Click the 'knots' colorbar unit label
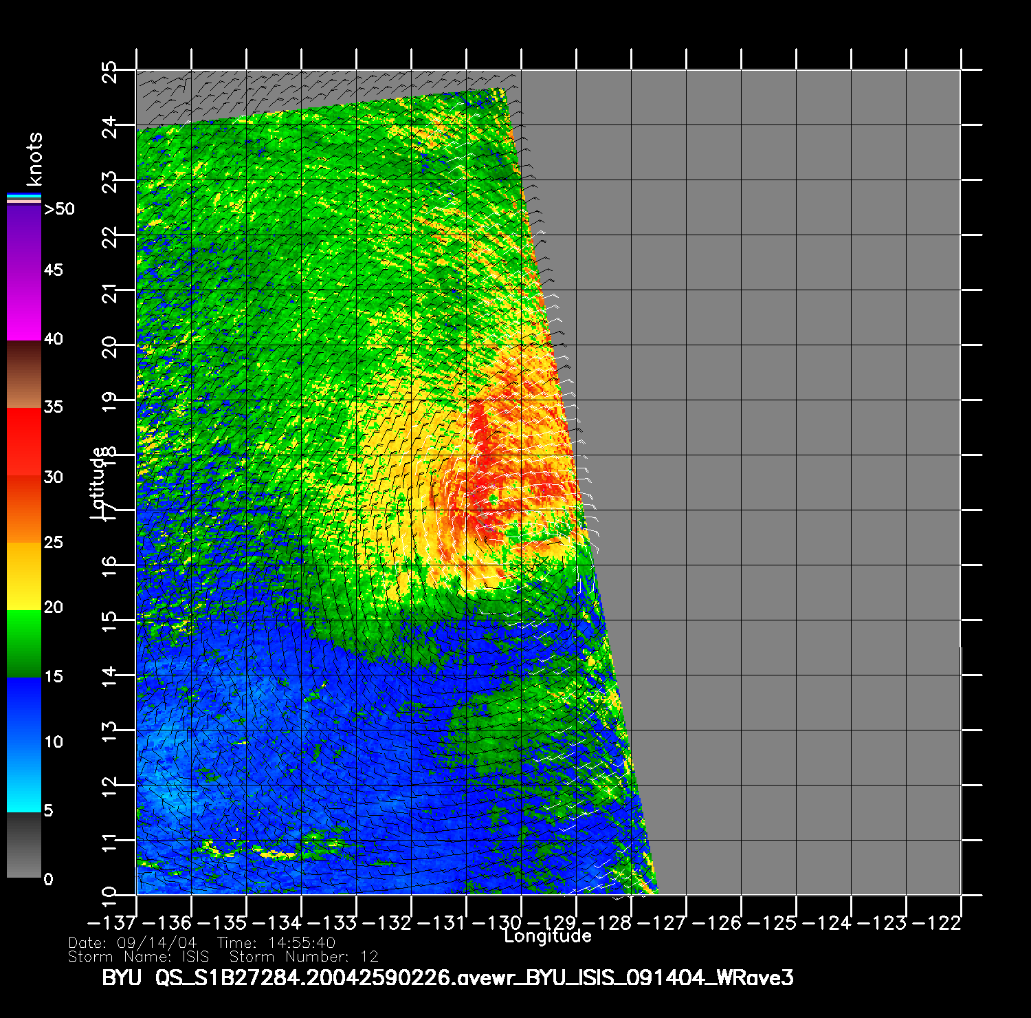 [x=34, y=160]
